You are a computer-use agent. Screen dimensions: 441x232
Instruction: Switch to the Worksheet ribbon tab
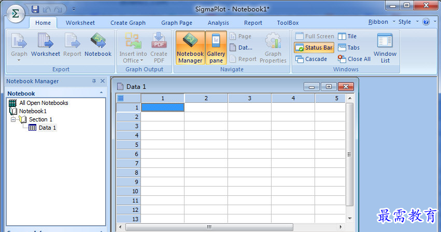pos(80,23)
